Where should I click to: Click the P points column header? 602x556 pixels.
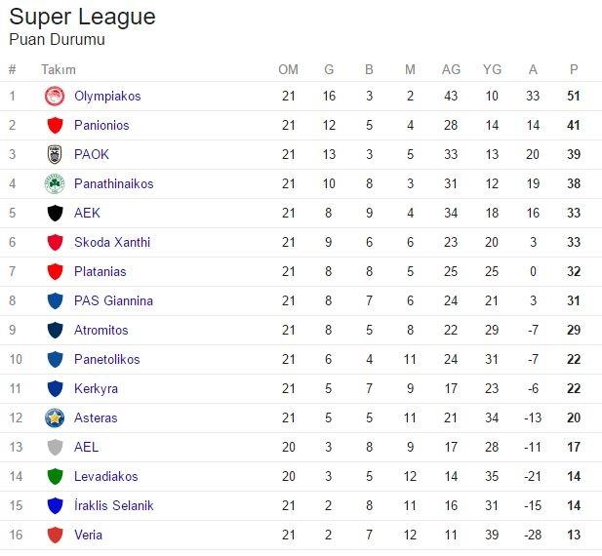574,69
